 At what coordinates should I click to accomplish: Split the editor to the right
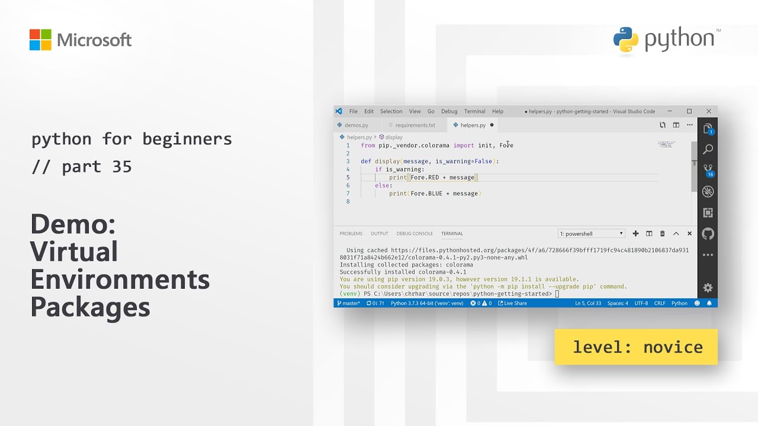(676, 125)
